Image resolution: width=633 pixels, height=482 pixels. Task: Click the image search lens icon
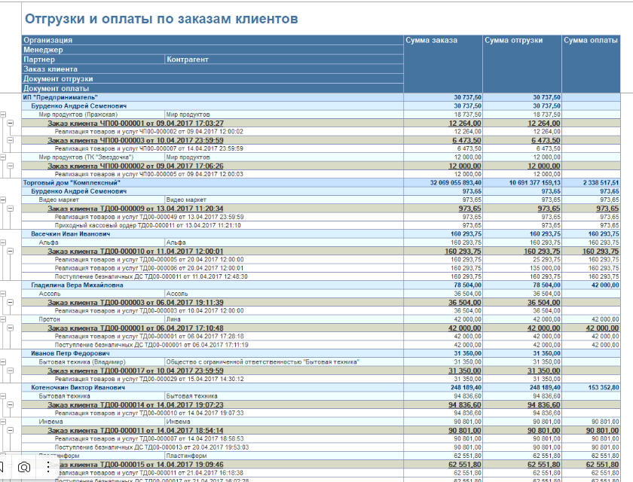tap(24, 467)
